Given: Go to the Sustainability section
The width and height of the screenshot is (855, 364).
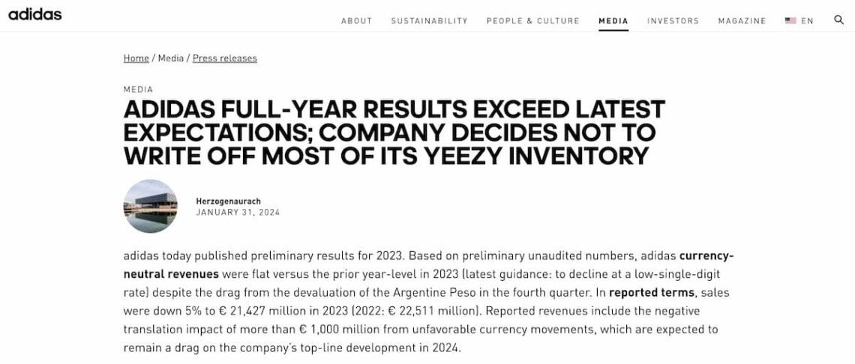Looking at the screenshot, I should pos(429,21).
